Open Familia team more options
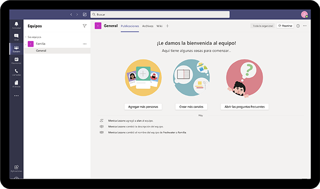 coord(85,44)
